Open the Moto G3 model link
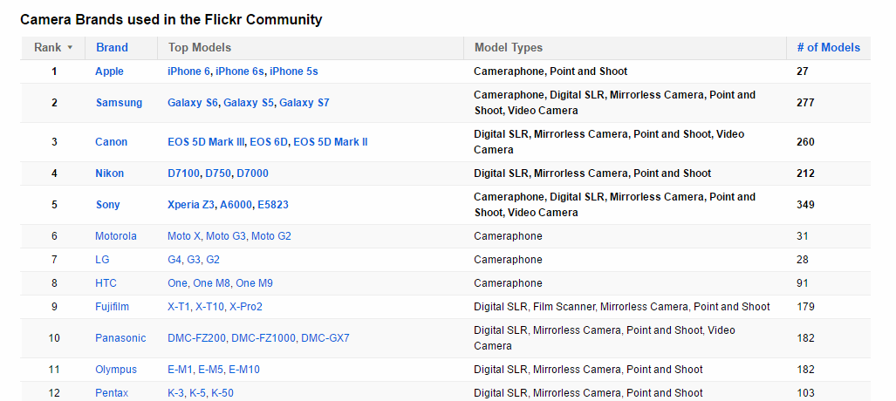The width and height of the screenshot is (896, 401). coord(226,236)
